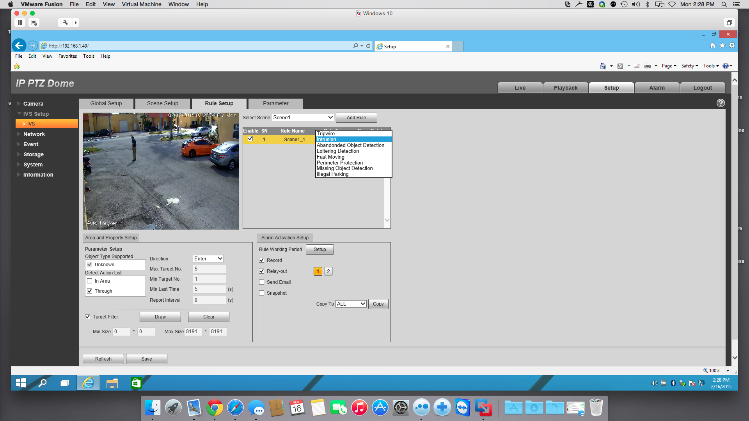Click the Clear button

point(208,317)
